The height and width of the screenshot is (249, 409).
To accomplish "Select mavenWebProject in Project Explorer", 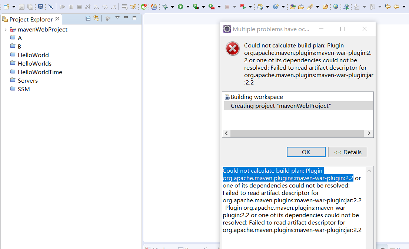I will click(43, 30).
